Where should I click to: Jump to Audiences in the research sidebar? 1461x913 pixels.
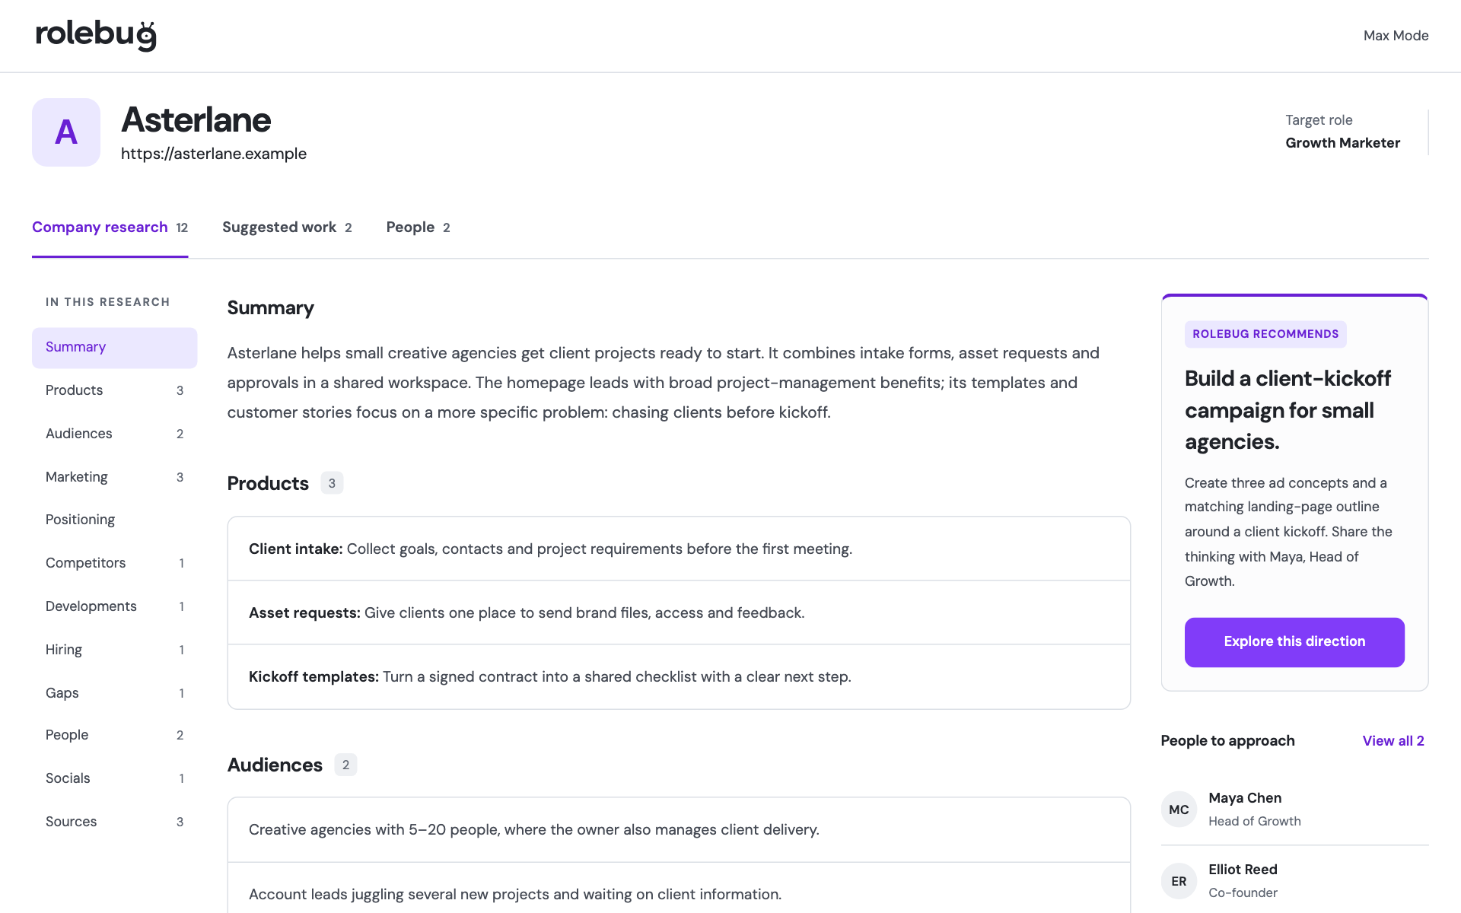click(115, 434)
